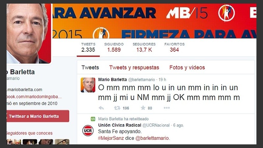The height and width of the screenshot is (148, 263).
Task: Open the Fotos y vídeos tab
Action: pos(187,67)
